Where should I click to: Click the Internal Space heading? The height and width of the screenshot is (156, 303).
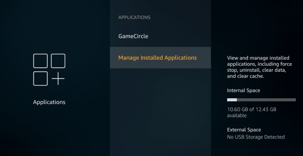(x=244, y=90)
